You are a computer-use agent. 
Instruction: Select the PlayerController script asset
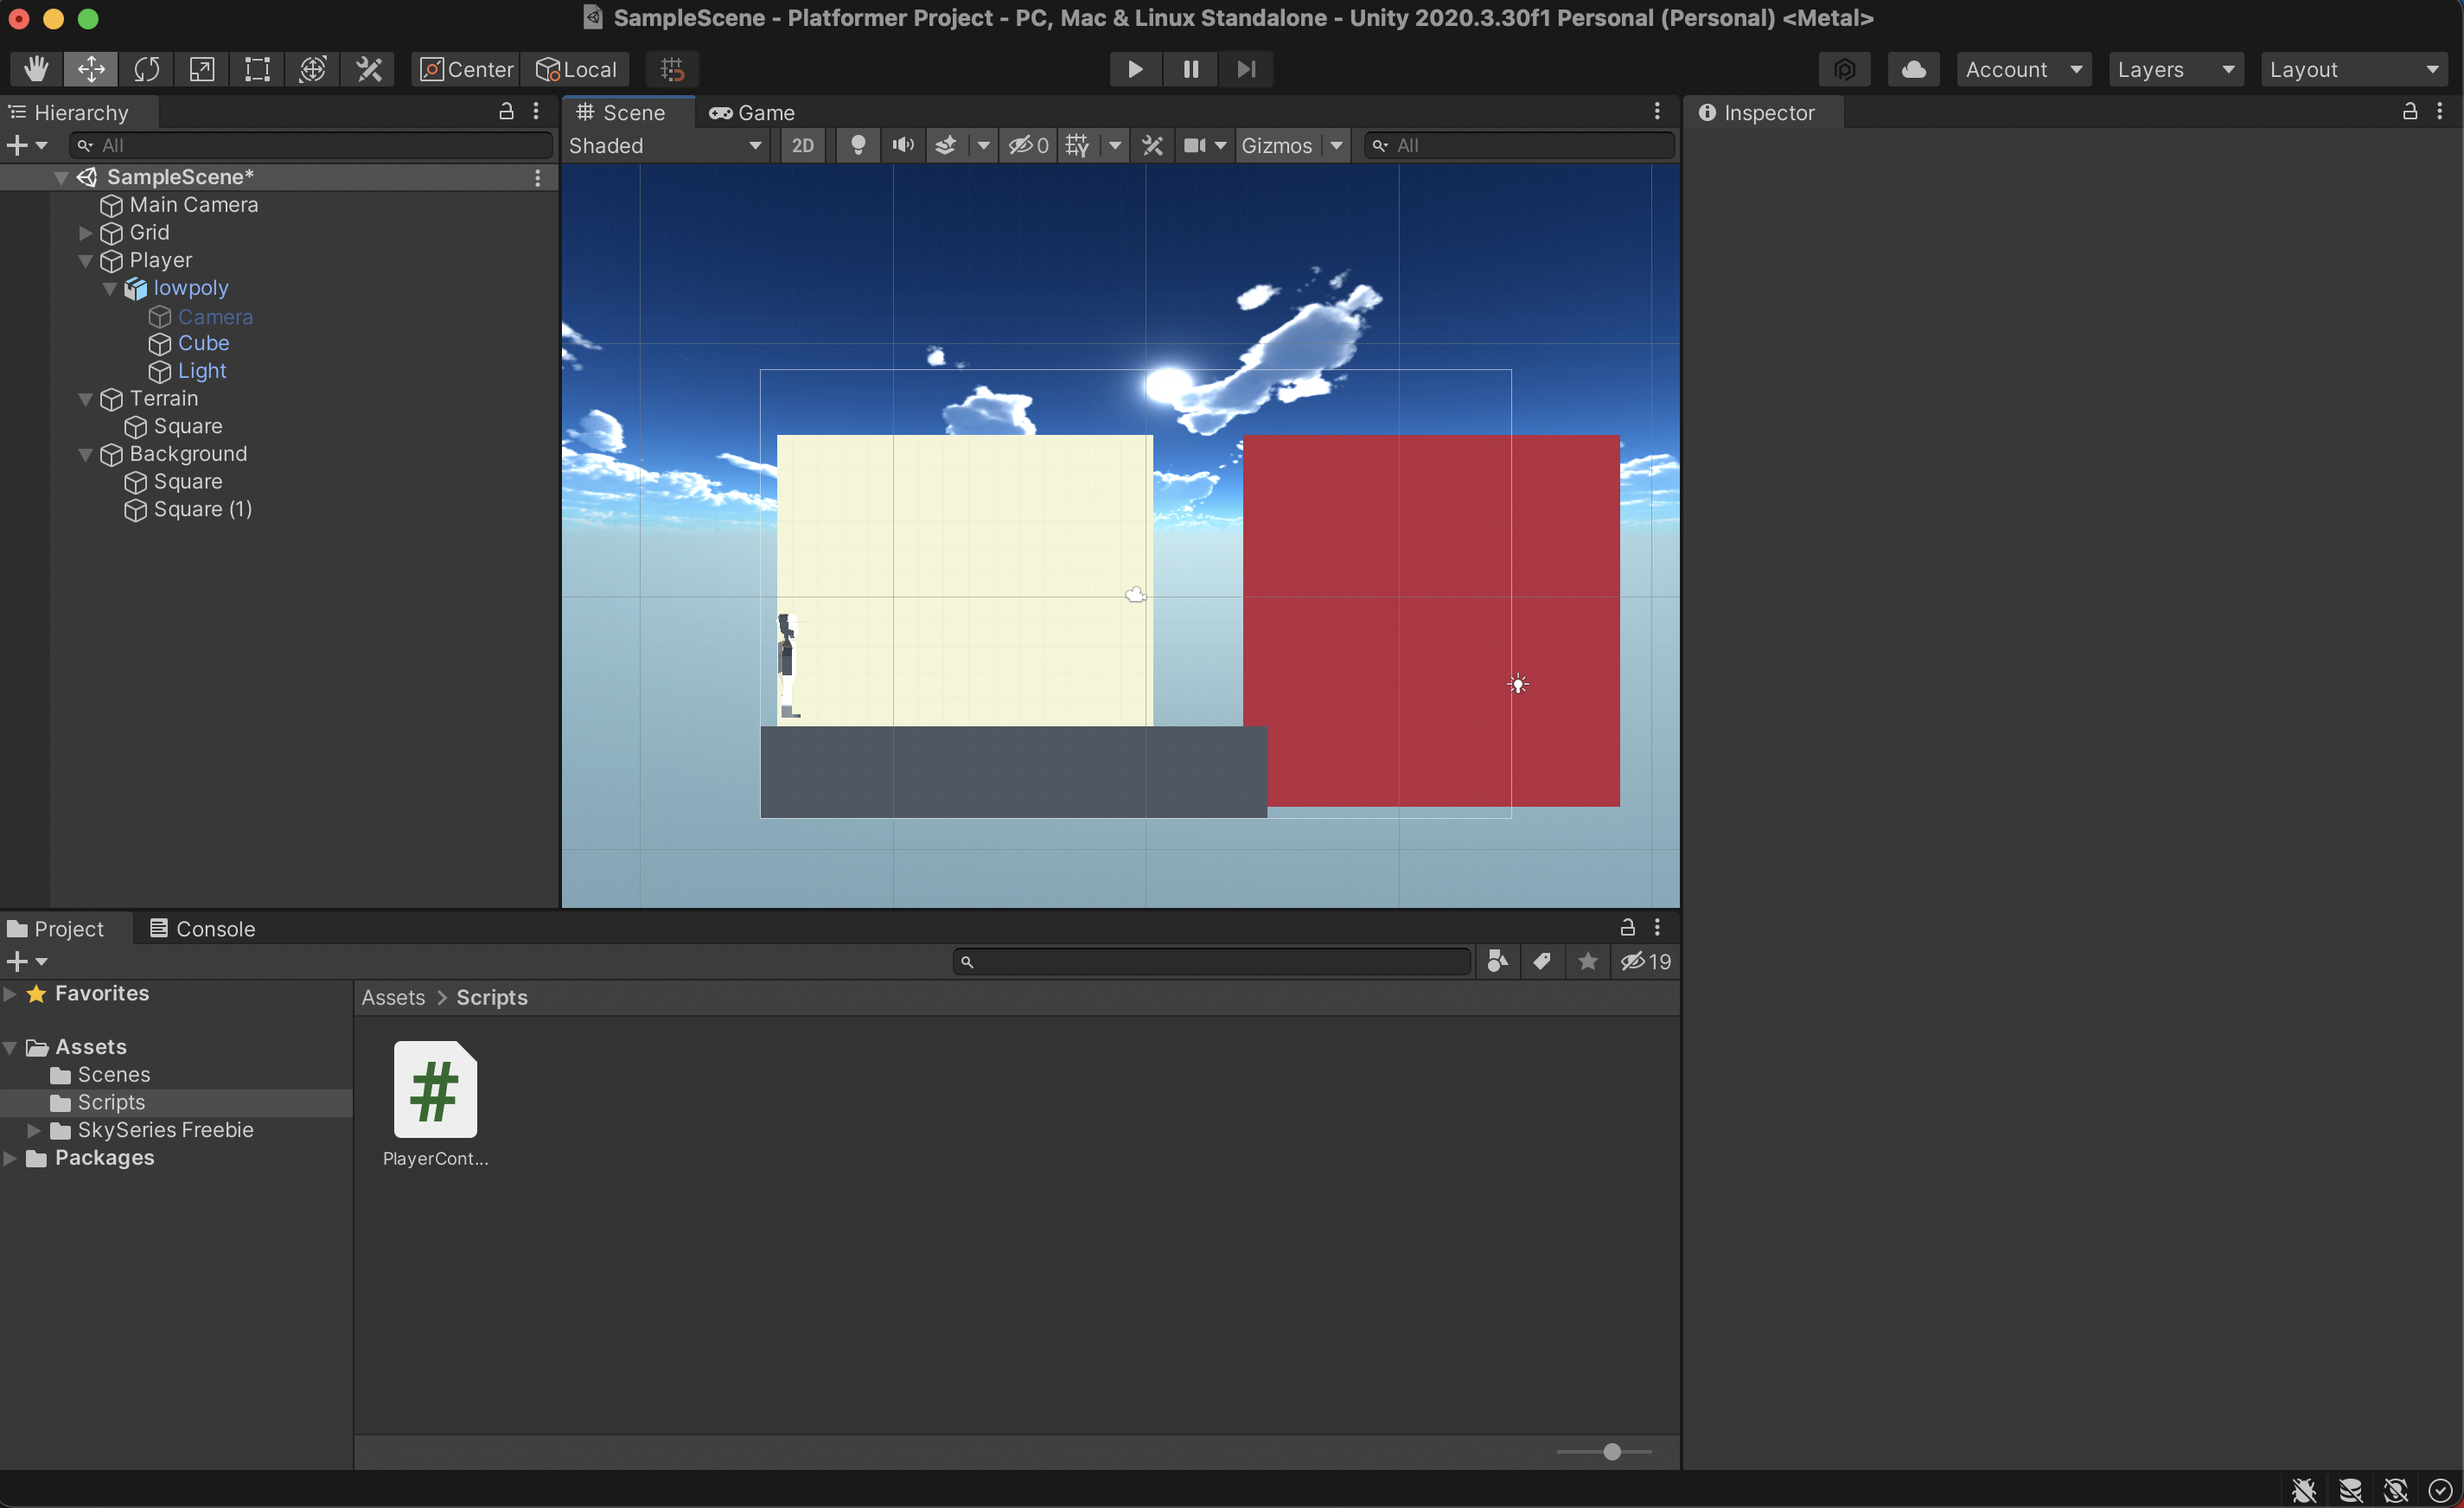pyautogui.click(x=435, y=1104)
